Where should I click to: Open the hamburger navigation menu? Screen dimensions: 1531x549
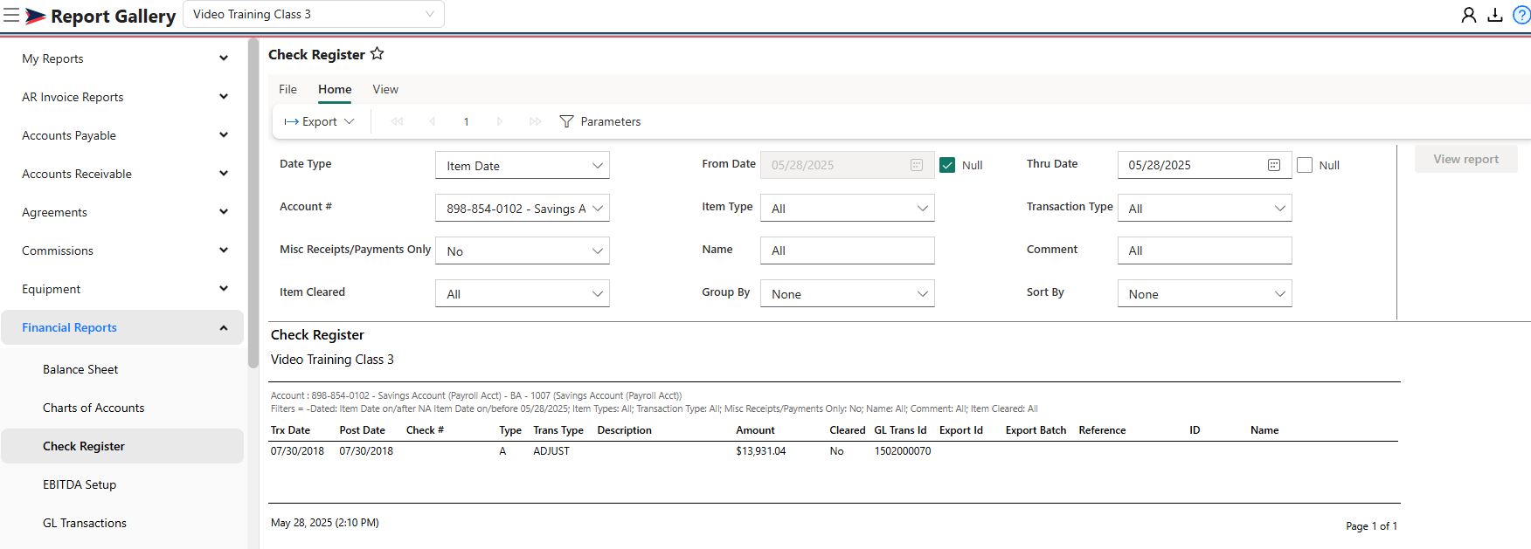click(x=11, y=15)
